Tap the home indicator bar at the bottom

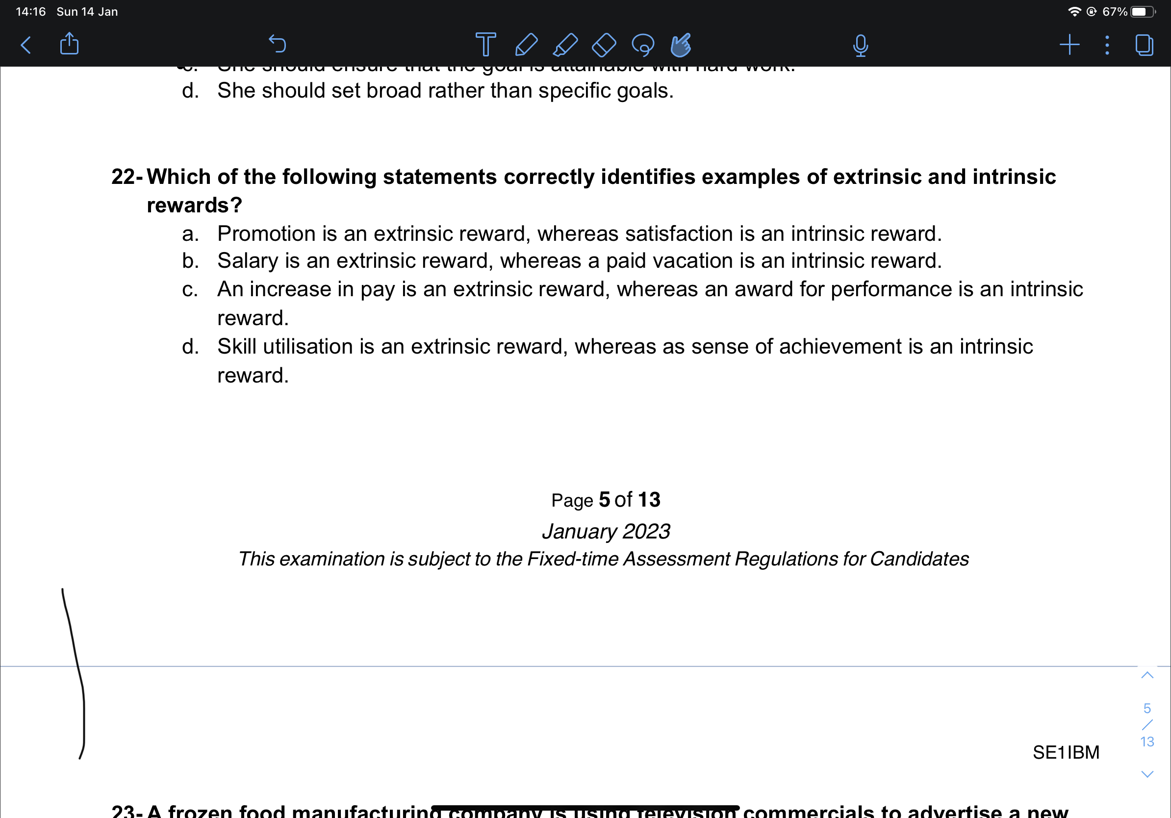point(585,808)
